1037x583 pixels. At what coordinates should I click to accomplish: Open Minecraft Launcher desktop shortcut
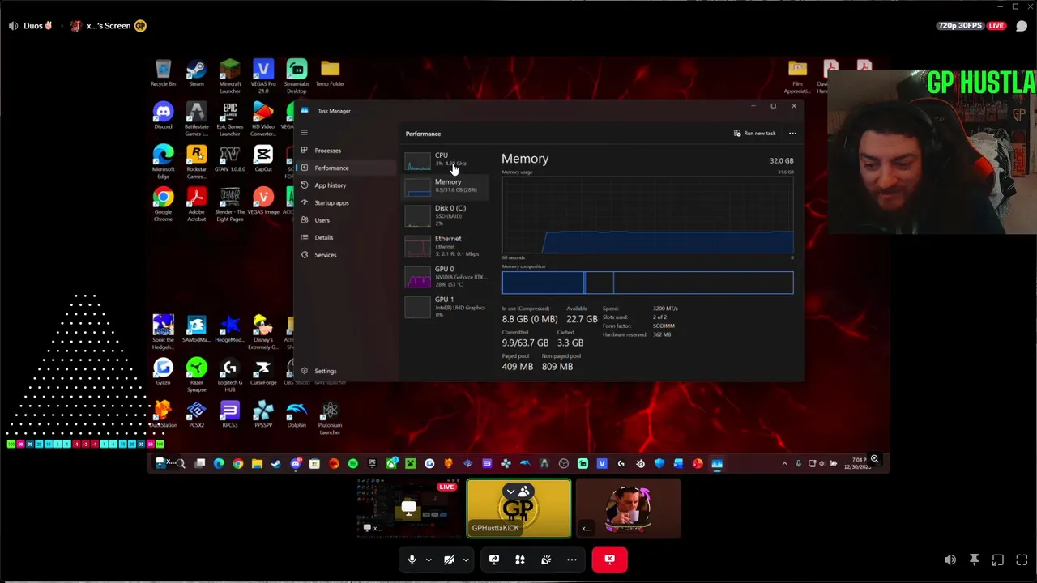point(230,76)
